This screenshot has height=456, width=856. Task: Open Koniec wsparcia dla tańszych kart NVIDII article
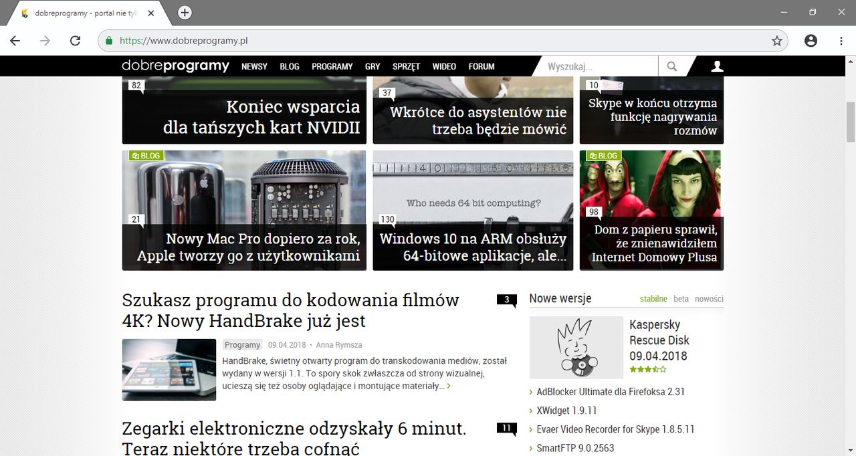pyautogui.click(x=244, y=110)
